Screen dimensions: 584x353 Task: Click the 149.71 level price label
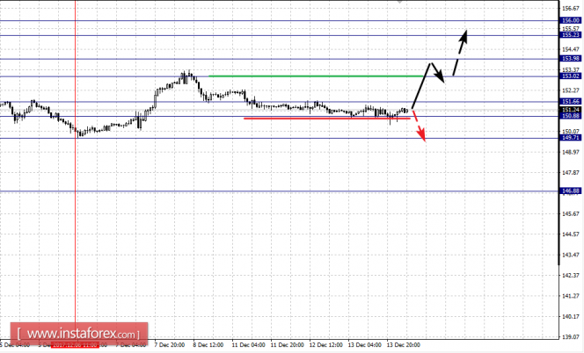pyautogui.click(x=571, y=138)
